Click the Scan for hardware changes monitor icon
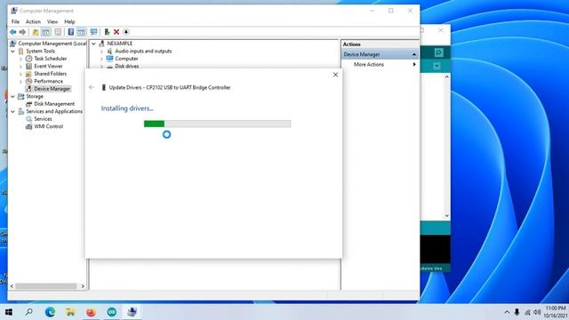The height and width of the screenshot is (320, 569). pyautogui.click(x=94, y=32)
